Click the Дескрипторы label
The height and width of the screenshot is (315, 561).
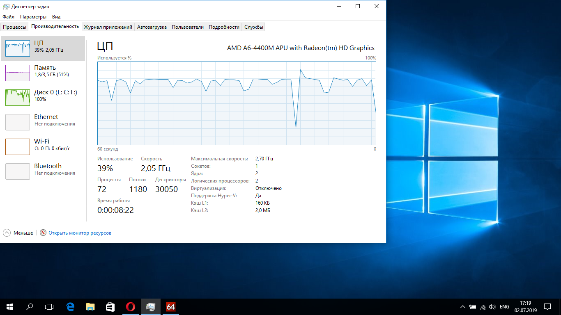[x=170, y=180]
